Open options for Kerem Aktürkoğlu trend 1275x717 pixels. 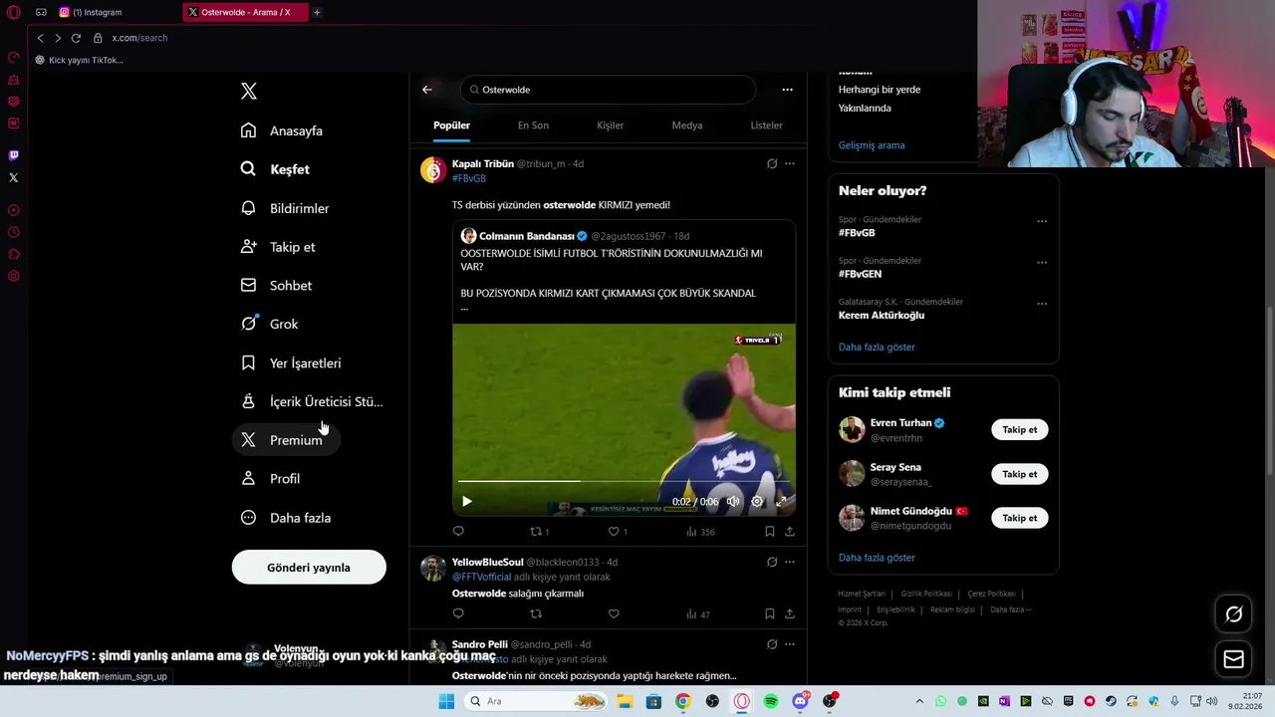pyautogui.click(x=1042, y=304)
